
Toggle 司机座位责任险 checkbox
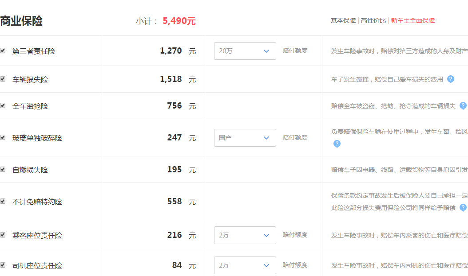pos(3,264)
